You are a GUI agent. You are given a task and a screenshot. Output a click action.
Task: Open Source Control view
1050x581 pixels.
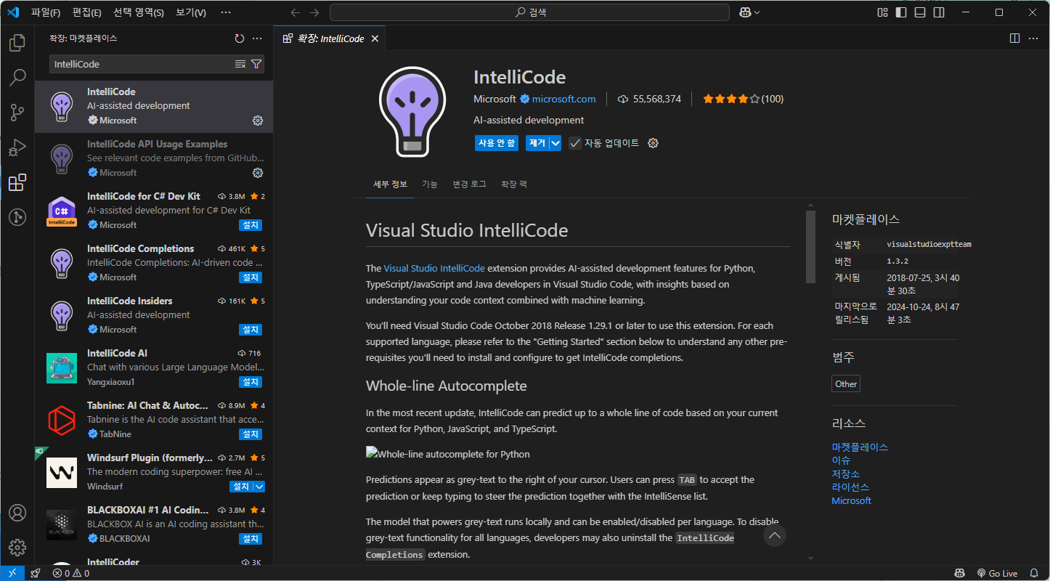[x=17, y=113]
